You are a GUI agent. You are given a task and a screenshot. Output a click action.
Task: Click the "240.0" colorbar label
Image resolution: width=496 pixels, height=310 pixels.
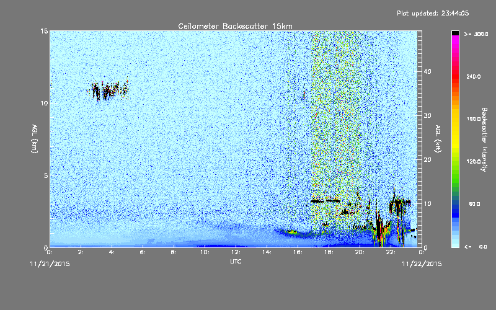[x=474, y=76]
